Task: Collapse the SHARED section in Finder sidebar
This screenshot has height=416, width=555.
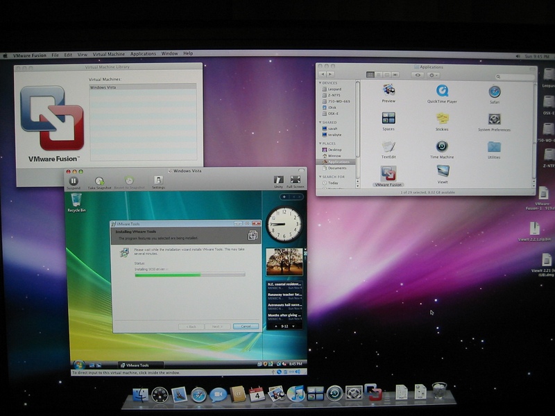Action: pyautogui.click(x=321, y=122)
